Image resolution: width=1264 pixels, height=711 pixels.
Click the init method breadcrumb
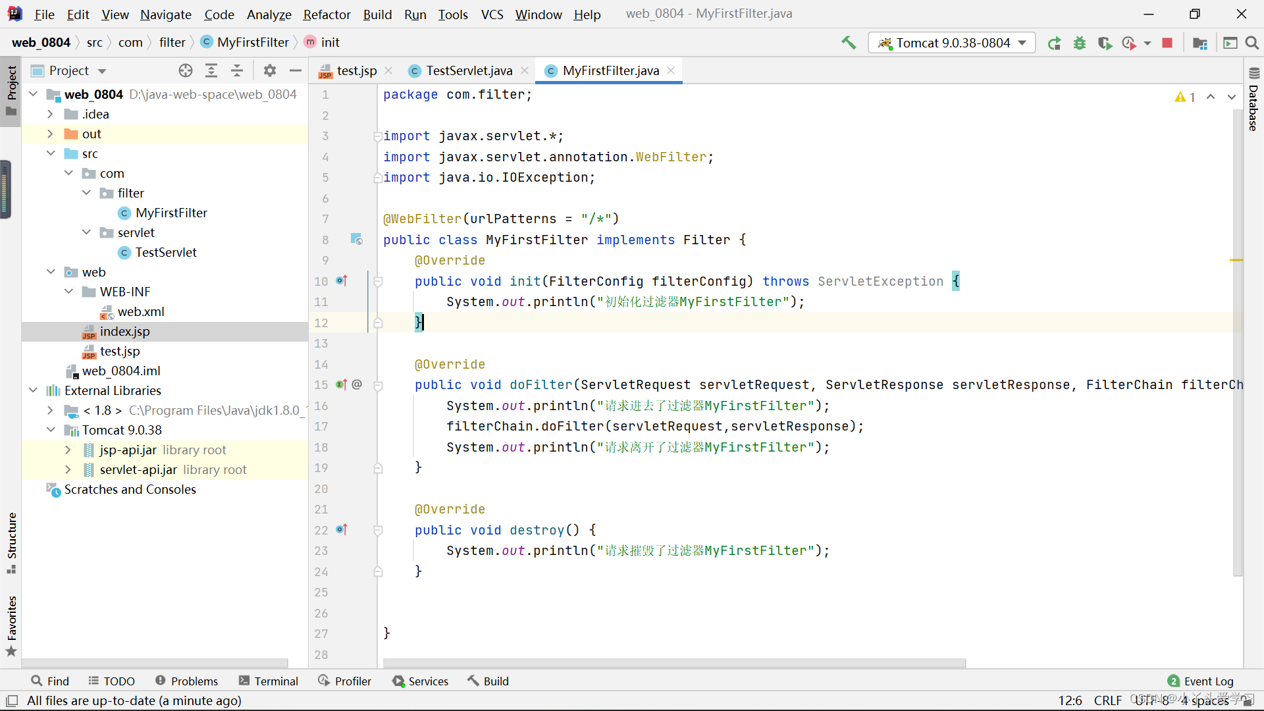pos(323,42)
